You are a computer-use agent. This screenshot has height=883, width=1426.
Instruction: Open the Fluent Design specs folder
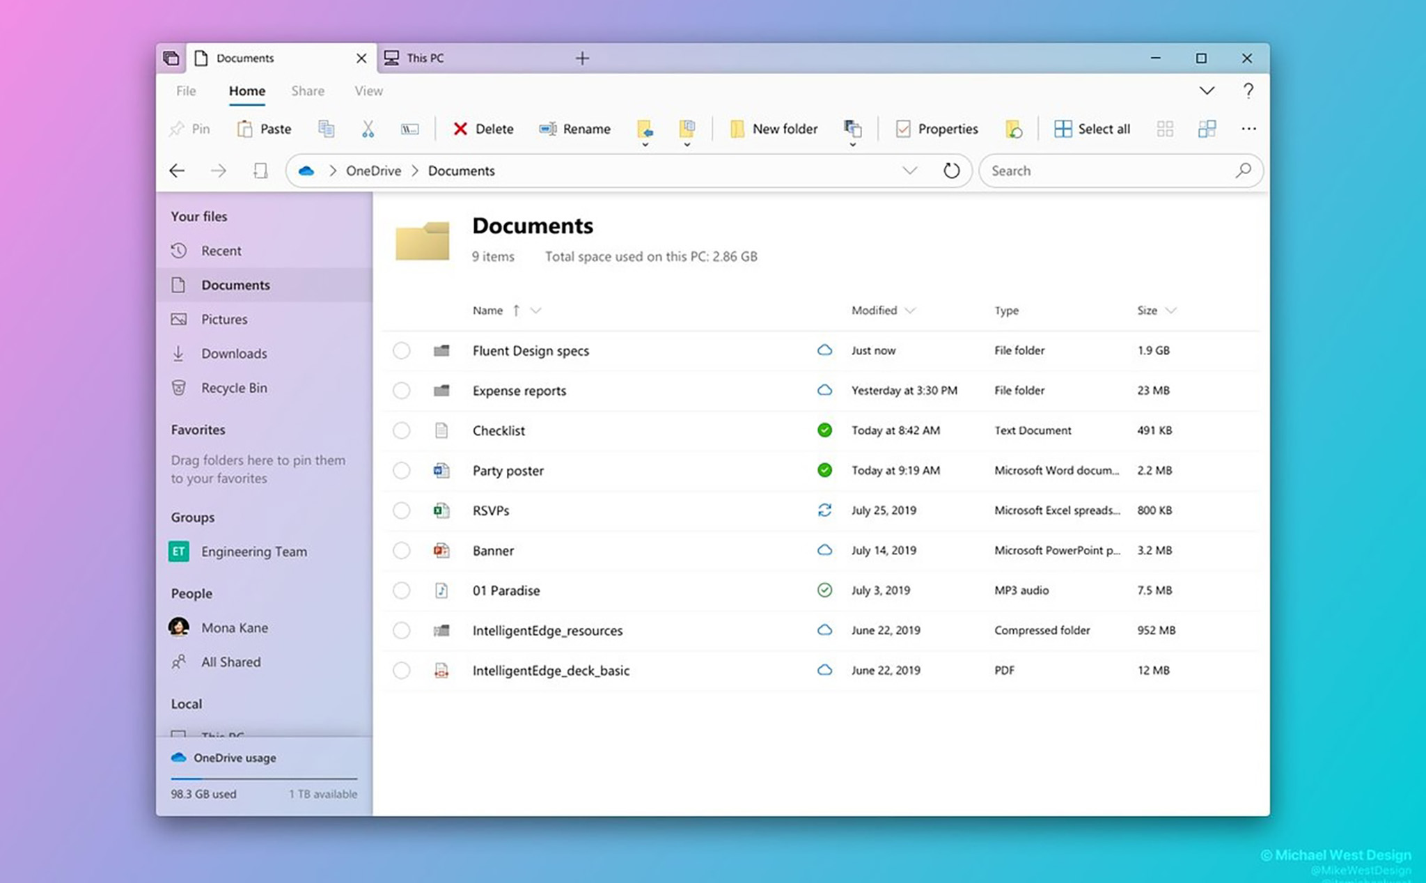coord(530,350)
